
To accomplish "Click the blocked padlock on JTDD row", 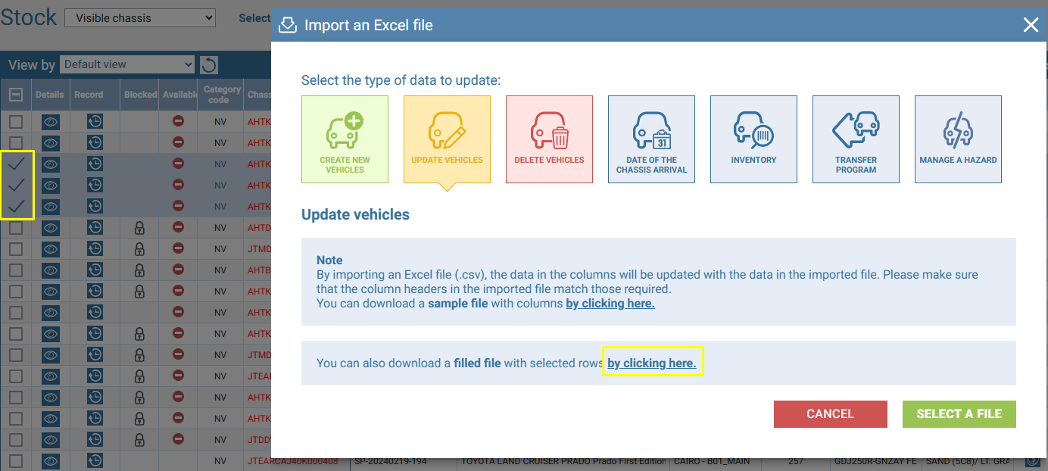I will (139, 439).
